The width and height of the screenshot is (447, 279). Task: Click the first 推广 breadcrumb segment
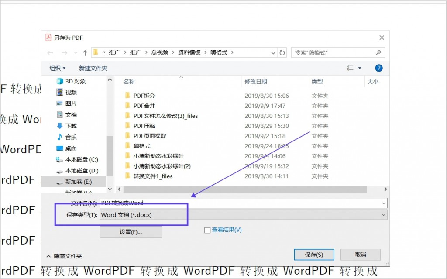(x=114, y=52)
